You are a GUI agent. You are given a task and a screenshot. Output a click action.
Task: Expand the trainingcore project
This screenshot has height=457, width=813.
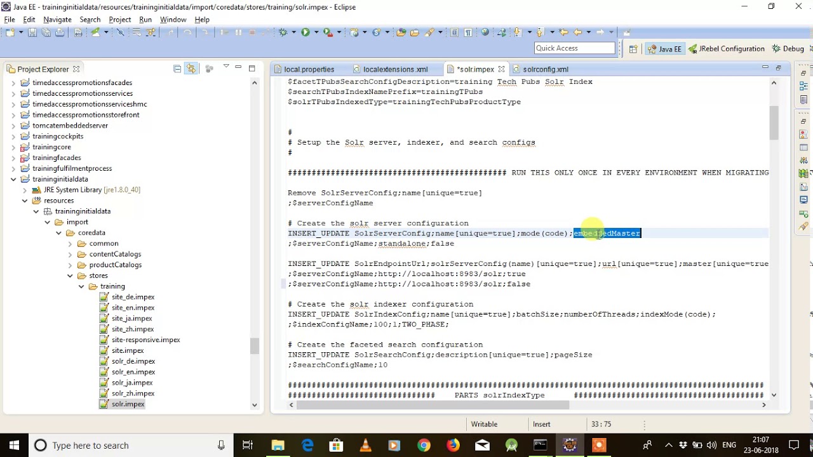pyautogui.click(x=13, y=147)
